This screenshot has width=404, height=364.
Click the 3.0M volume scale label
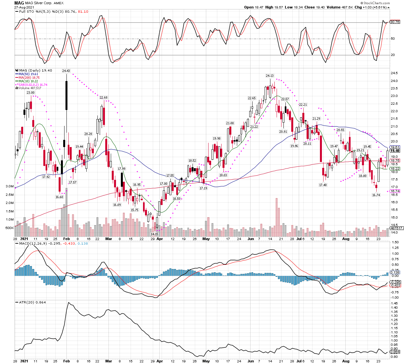click(x=9, y=186)
